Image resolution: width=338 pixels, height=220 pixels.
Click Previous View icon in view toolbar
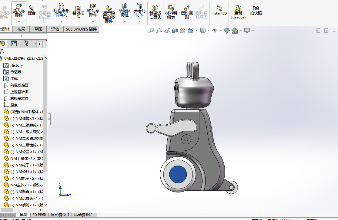tap(167, 31)
